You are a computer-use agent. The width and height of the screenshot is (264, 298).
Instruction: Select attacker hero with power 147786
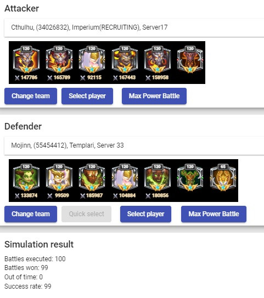pos(26,60)
